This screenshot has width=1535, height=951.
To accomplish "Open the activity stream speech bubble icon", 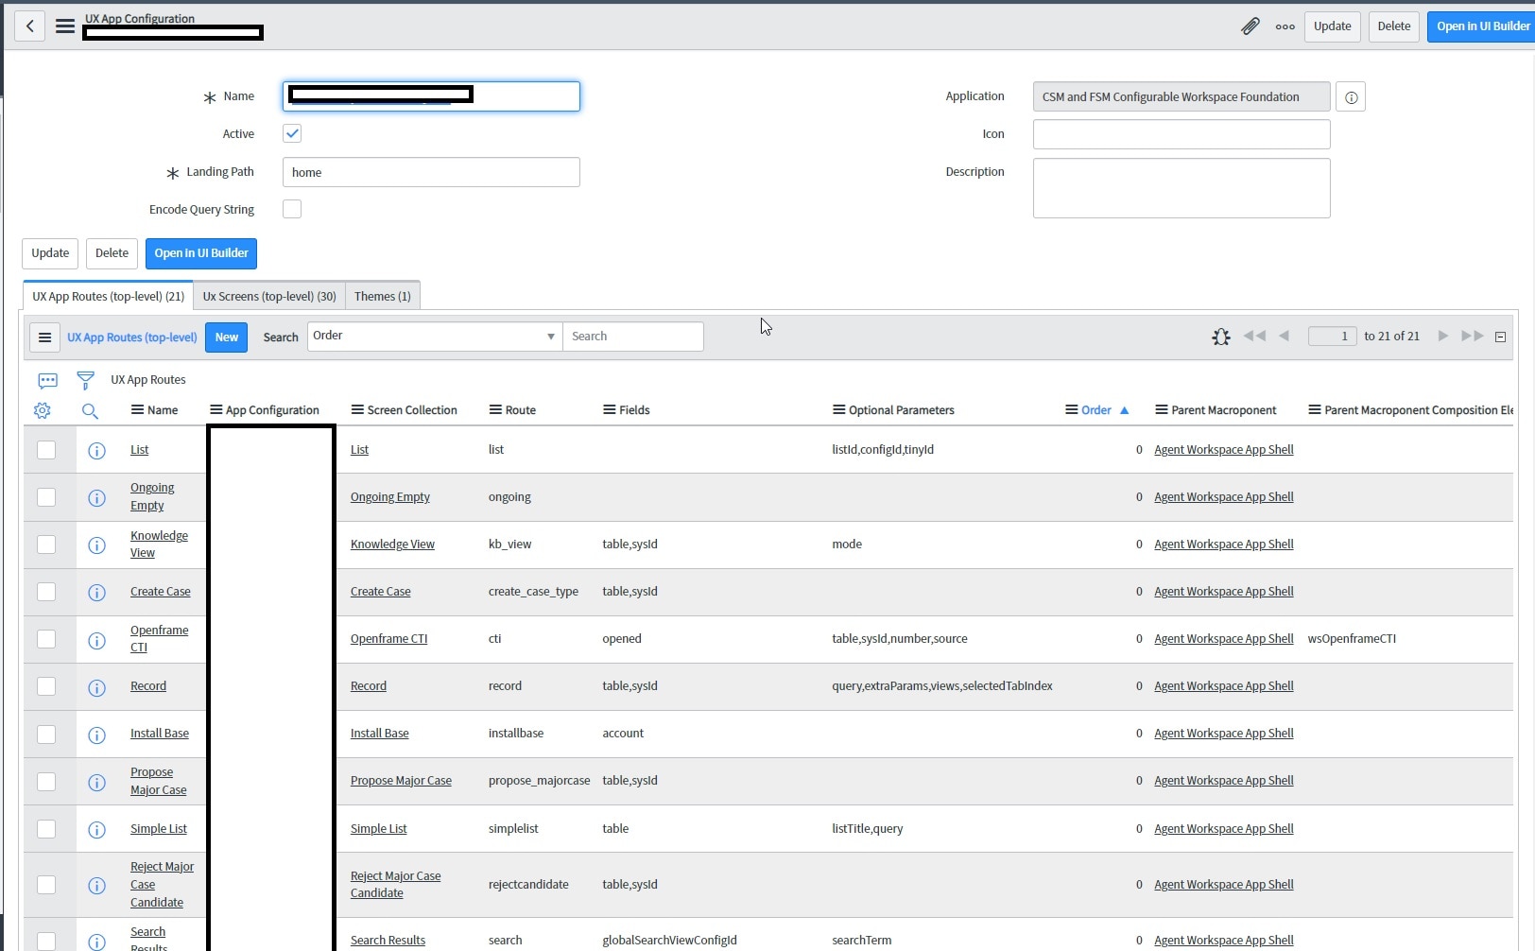I will point(47,380).
